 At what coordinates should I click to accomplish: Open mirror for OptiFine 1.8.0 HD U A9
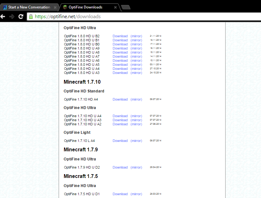136,48
